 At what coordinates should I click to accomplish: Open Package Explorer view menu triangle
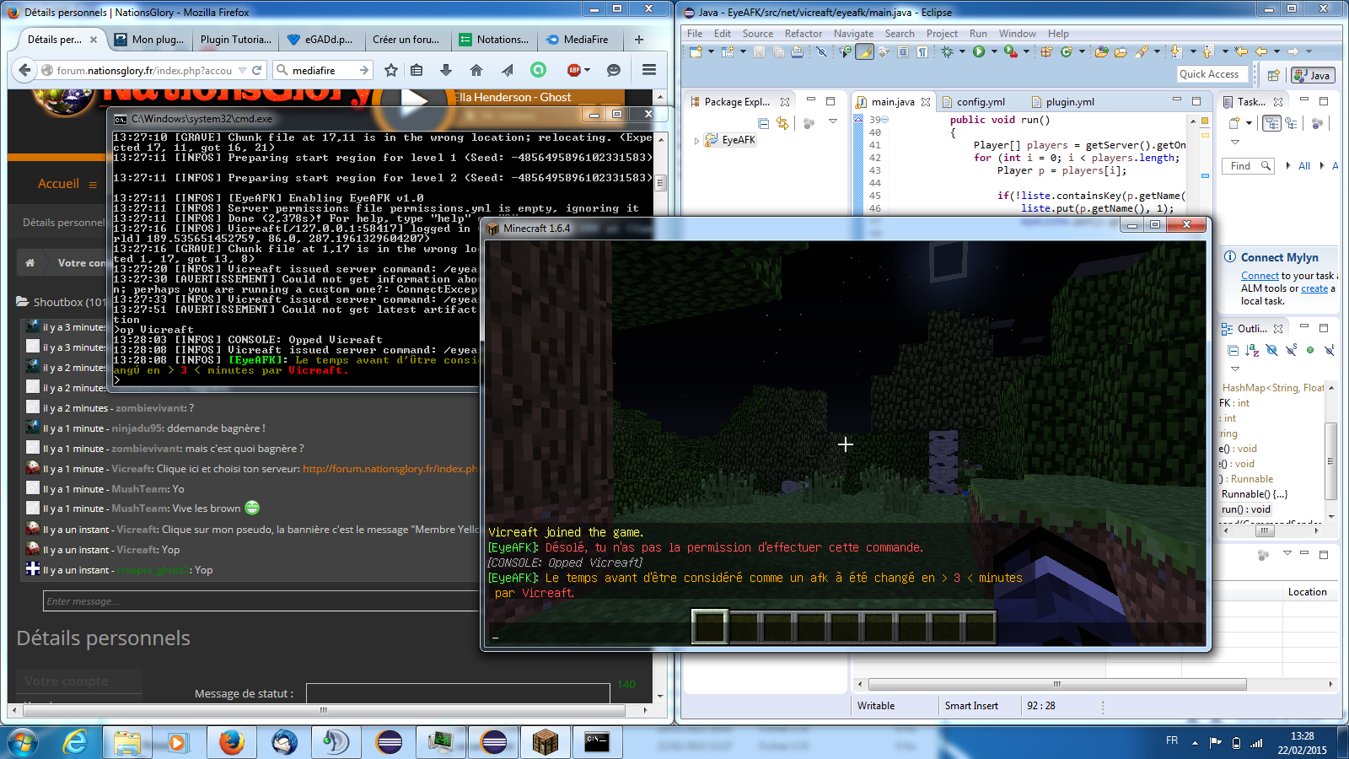(x=833, y=121)
